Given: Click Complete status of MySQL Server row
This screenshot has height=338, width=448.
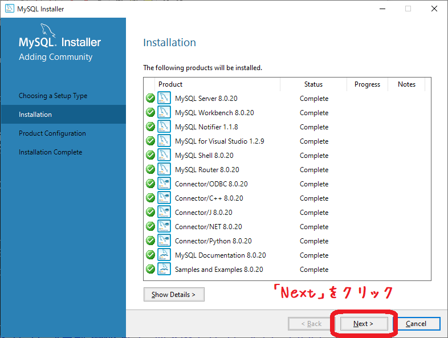Looking at the screenshot, I should pyautogui.click(x=314, y=99).
